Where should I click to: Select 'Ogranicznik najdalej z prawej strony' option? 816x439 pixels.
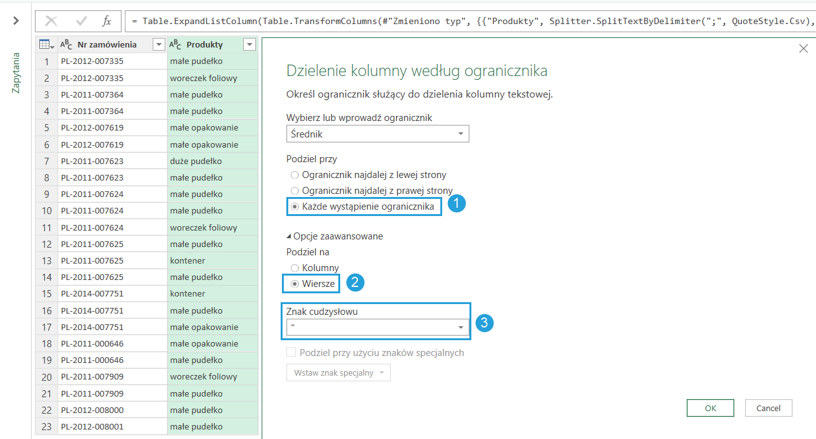coord(294,191)
